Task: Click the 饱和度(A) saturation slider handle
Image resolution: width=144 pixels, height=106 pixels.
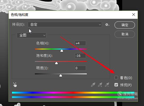Action: point(56,63)
